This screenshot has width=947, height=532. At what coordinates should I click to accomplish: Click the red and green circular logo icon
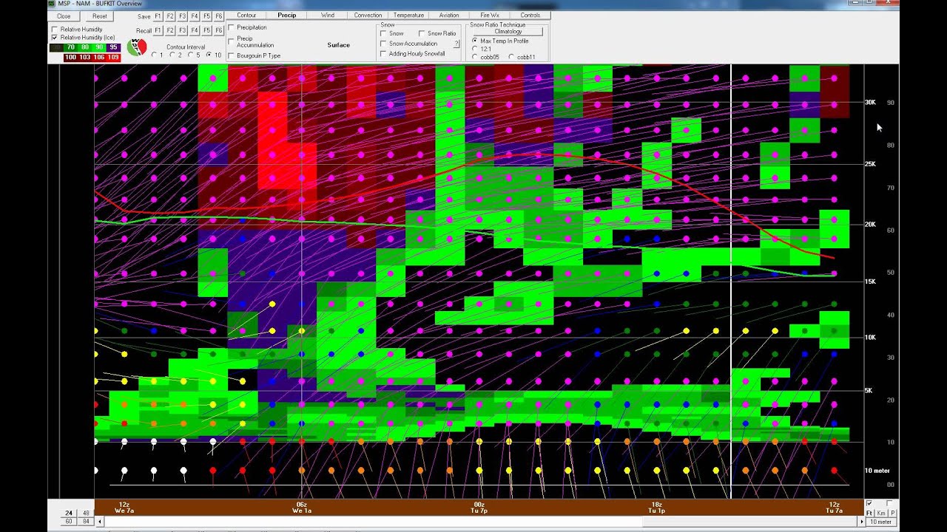point(137,47)
